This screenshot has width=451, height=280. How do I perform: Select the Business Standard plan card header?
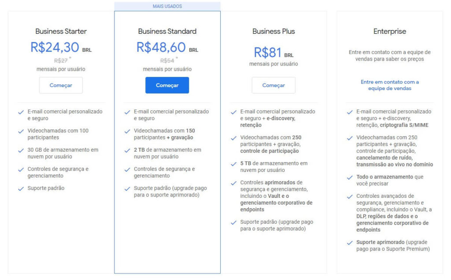[x=167, y=31]
